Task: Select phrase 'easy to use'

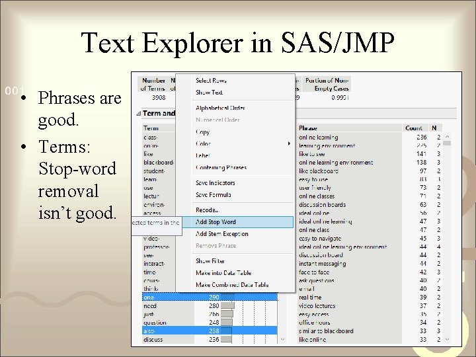Action: tap(313, 180)
